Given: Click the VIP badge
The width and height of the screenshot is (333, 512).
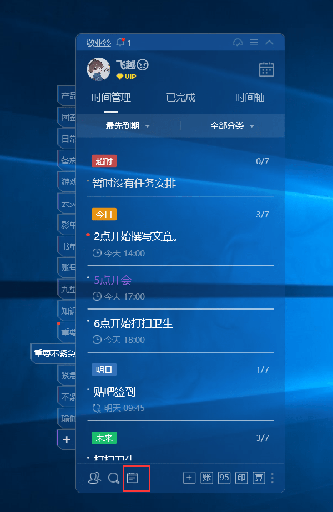Looking at the screenshot, I should coord(126,77).
